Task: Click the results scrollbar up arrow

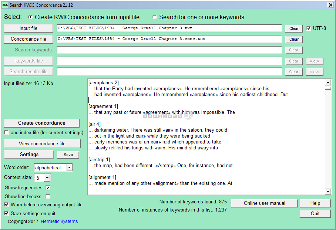Action: 328,82
